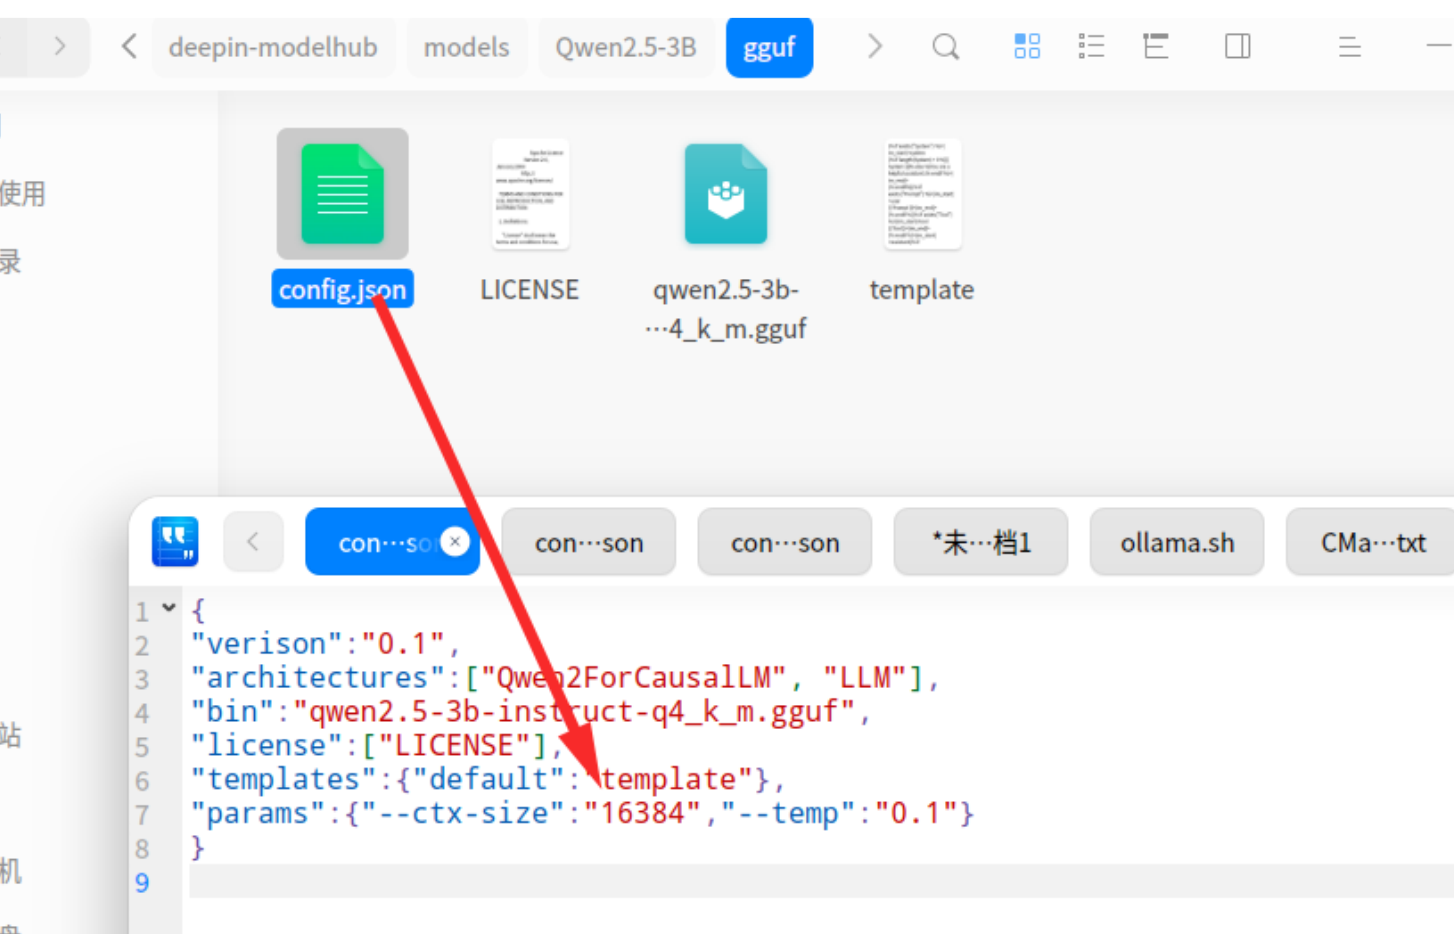This screenshot has height=934, width=1454.
Task: Click the "verison":"0.1" line in editor
Action: (324, 643)
